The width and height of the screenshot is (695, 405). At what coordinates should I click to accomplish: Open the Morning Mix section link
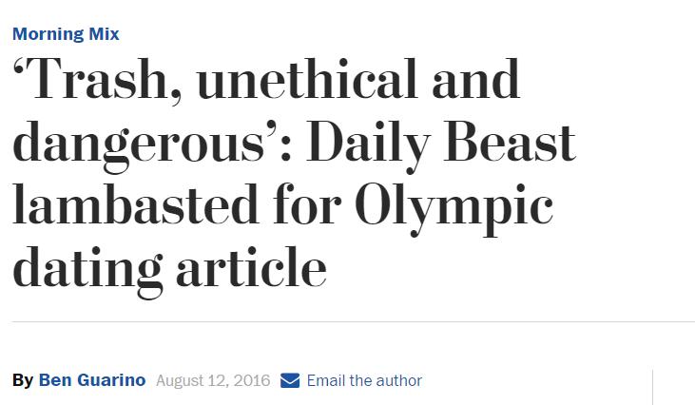(x=66, y=34)
